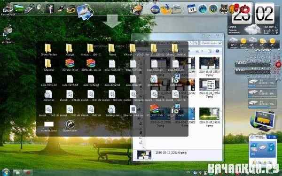Toggle the Explorer preview pane button
The width and height of the screenshot is (282, 176).
pyautogui.click(x=210, y=51)
